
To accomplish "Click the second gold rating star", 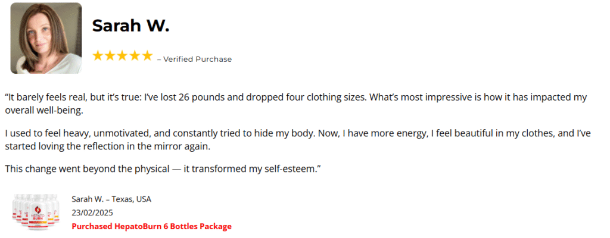I will (110, 56).
